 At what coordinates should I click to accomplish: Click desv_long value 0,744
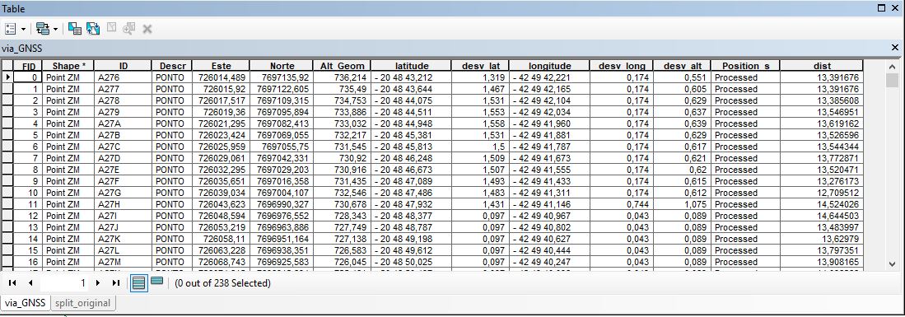click(x=621, y=204)
